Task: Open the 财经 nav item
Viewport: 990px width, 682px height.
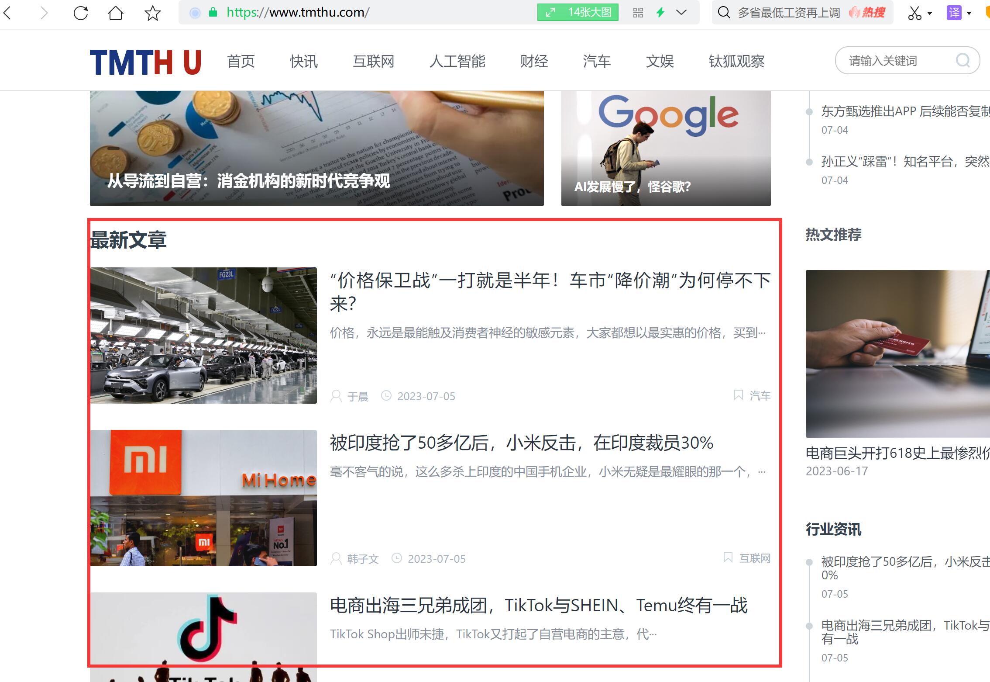Action: tap(534, 61)
